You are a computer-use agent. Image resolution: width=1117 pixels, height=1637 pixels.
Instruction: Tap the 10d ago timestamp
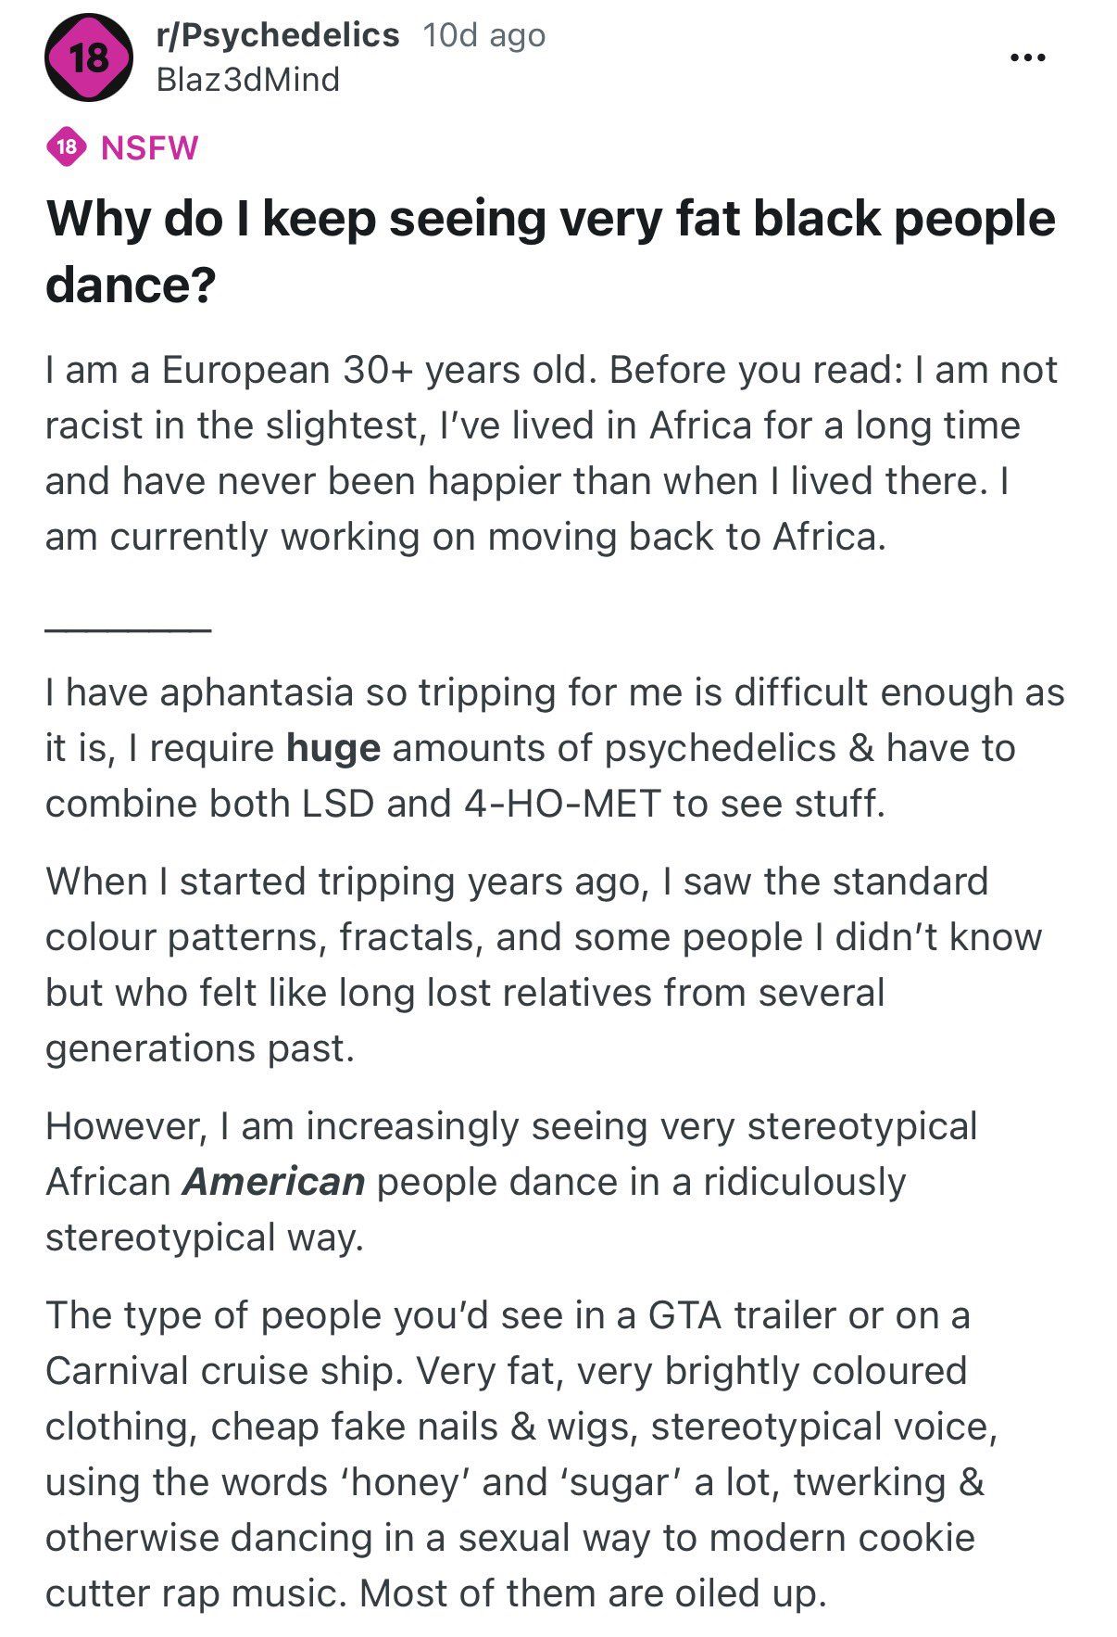click(483, 35)
